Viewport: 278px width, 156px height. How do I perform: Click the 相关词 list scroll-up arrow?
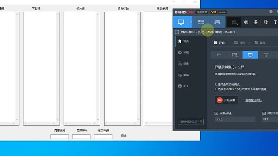pyautogui.click(x=98, y=14)
